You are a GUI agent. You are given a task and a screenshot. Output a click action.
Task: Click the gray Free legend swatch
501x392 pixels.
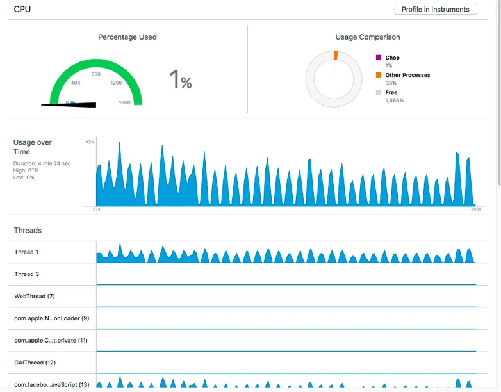click(379, 92)
